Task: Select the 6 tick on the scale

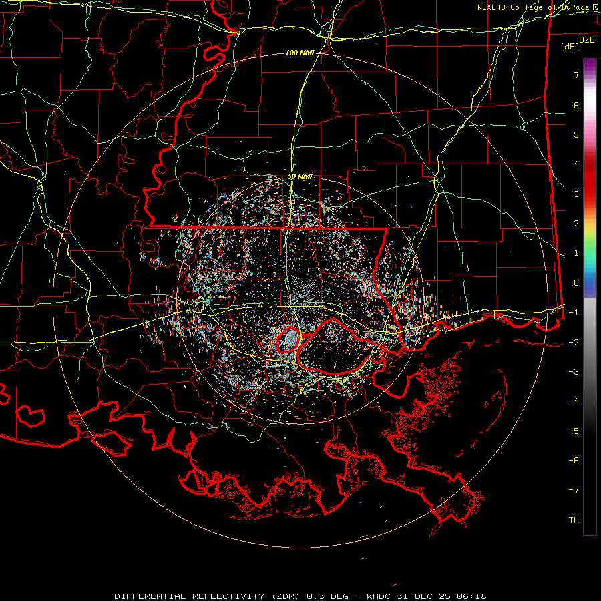Action: click(576, 105)
